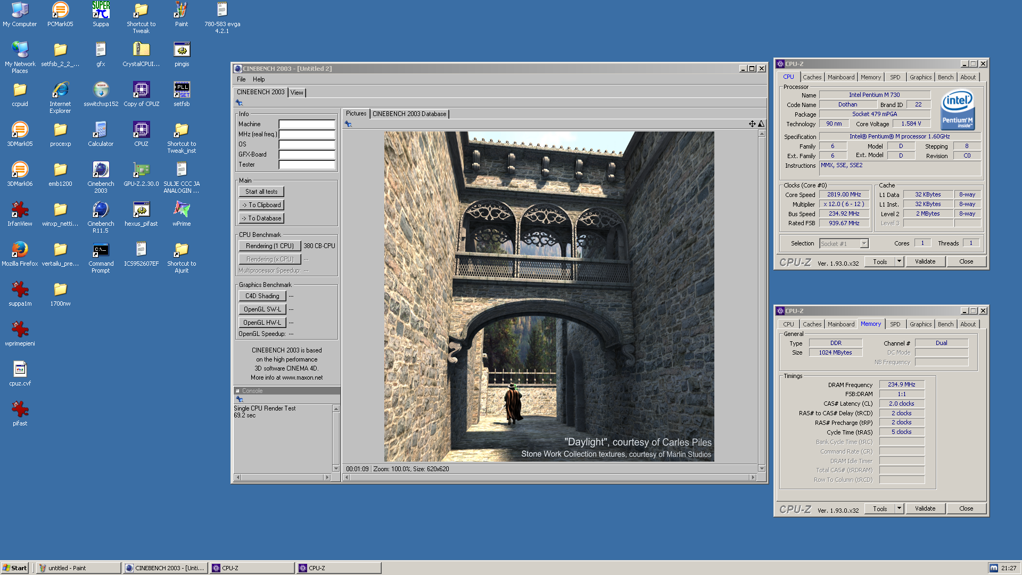Open the pingis icon
Viewport: 1022px width, 575px height.
tap(182, 54)
